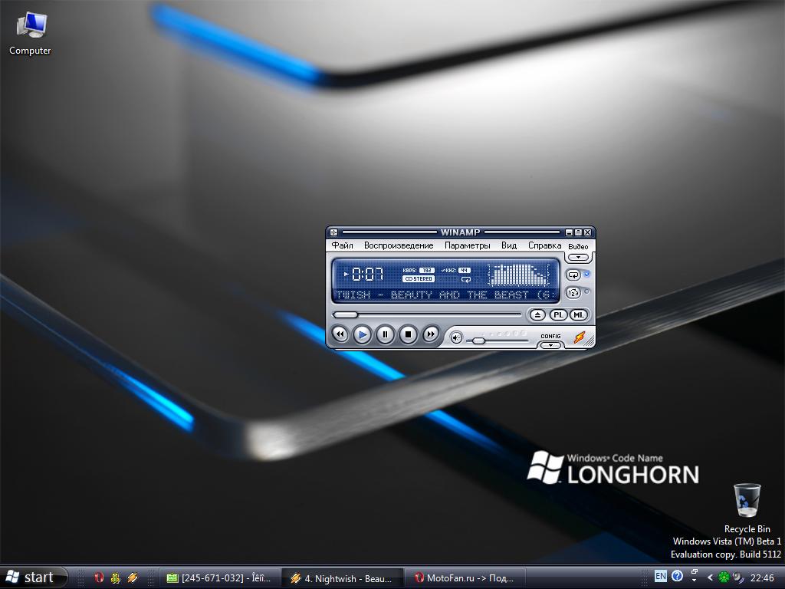785x589 pixels.
Task: Open the media library with ML button
Action: [579, 315]
